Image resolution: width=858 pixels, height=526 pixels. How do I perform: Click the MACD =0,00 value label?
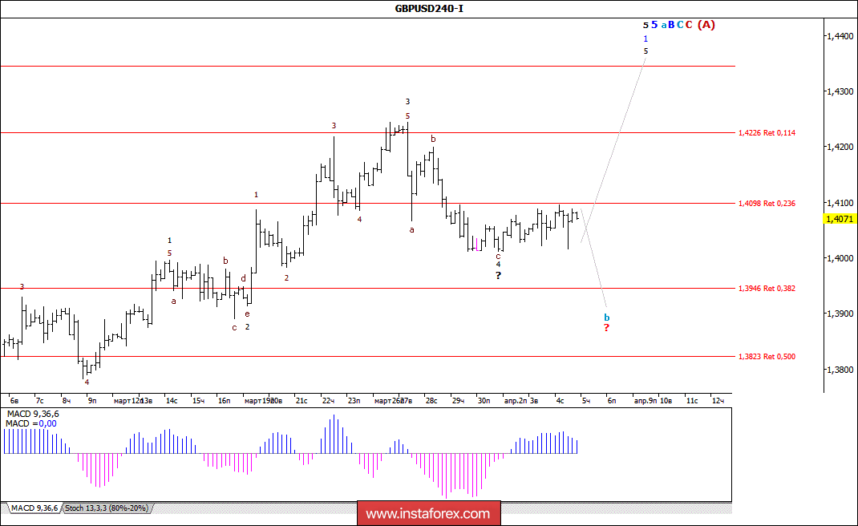click(31, 423)
